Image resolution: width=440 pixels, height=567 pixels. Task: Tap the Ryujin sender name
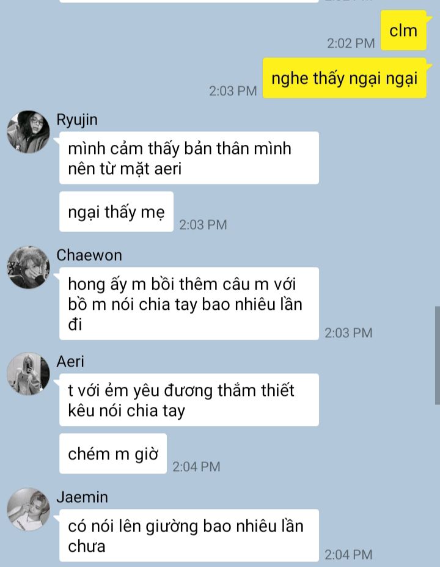tap(77, 120)
